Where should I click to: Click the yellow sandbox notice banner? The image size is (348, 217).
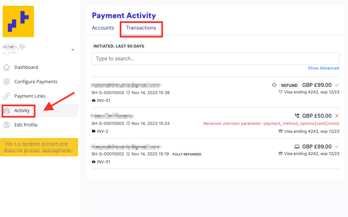(39, 147)
